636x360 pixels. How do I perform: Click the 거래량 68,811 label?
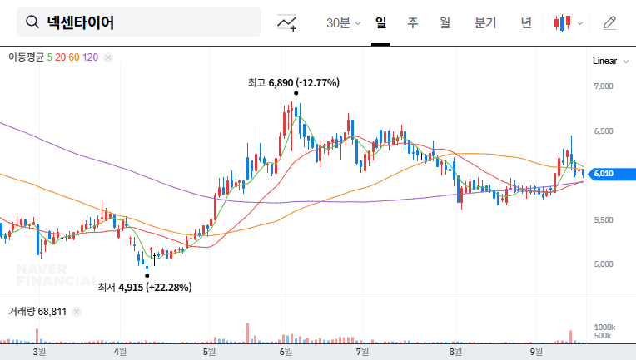[x=37, y=312]
